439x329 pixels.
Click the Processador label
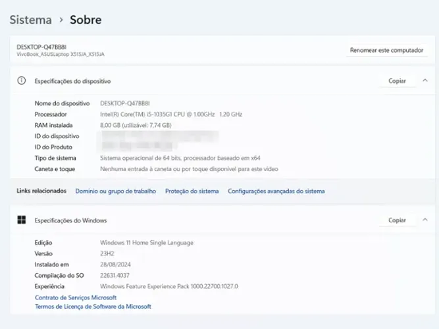click(x=51, y=114)
